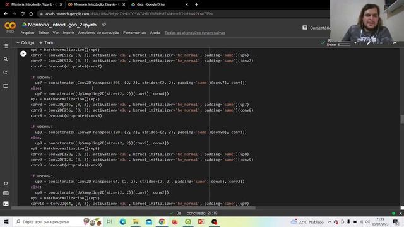Click the Disco usage bar indicator

(344, 45)
